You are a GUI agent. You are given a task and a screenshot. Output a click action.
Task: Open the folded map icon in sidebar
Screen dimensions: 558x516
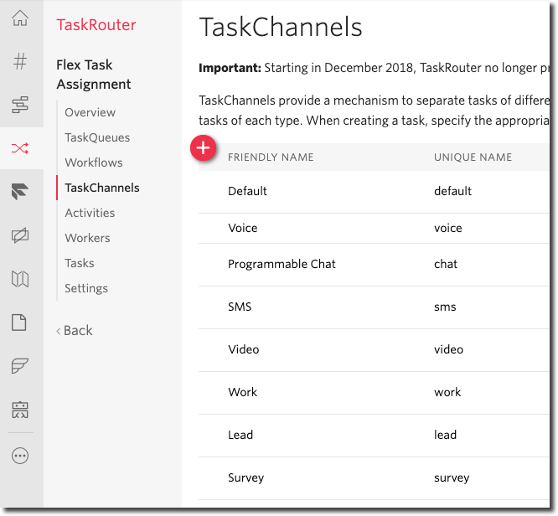pos(20,279)
